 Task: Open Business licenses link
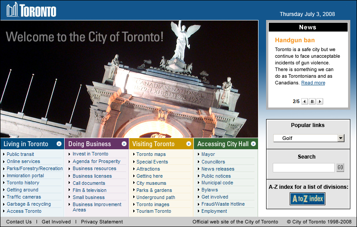point(92,176)
